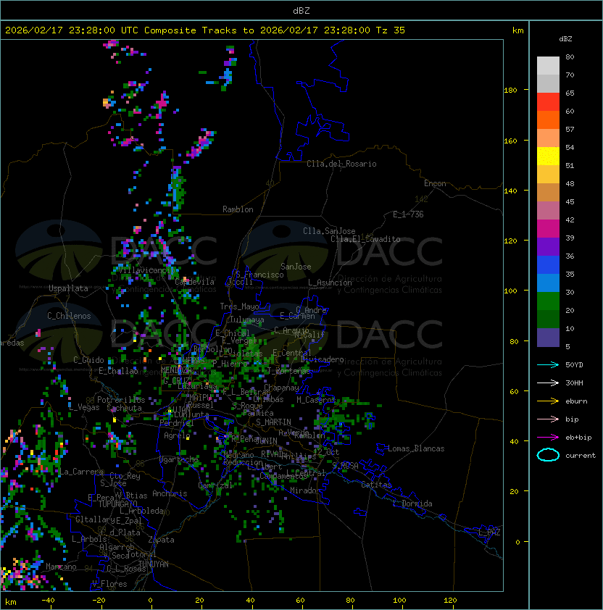Image resolution: width=603 pixels, height=610 pixels.
Task: Click the 'Tres_Mayo' place label
Action: tap(239, 306)
